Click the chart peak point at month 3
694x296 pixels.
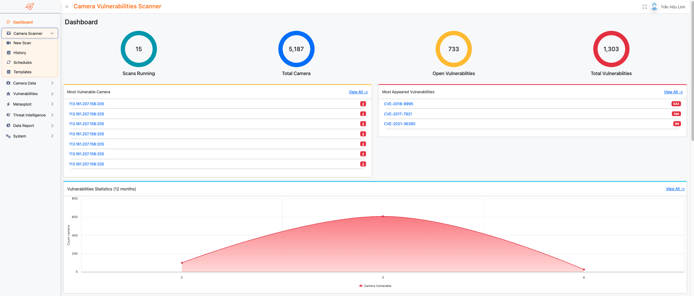pyautogui.click(x=383, y=217)
